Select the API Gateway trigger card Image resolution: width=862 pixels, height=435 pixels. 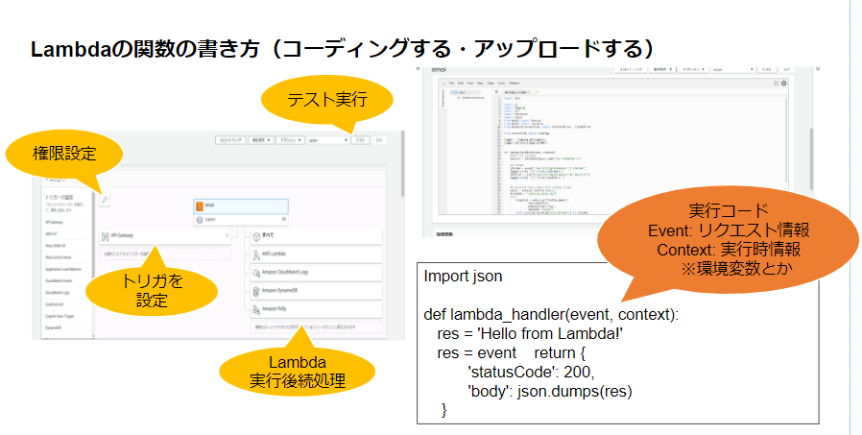[165, 236]
